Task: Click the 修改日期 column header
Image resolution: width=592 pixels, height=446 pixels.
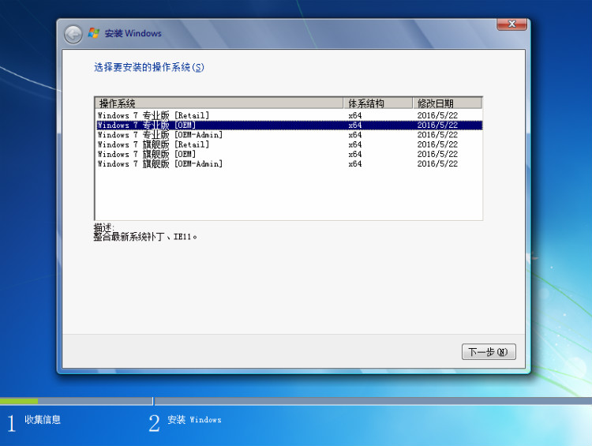Action: pos(448,103)
